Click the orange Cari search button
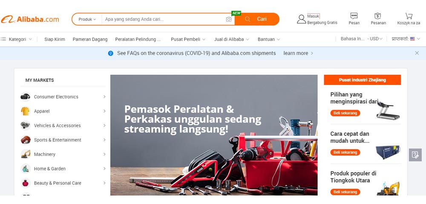 [257, 19]
